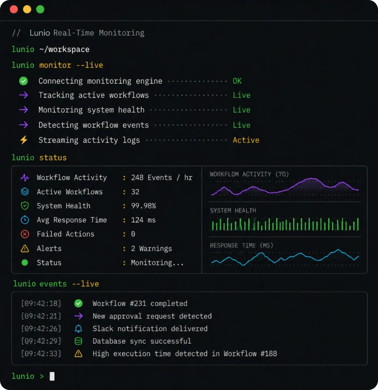Click the purple arrow beside Tracking active workflows
The width and height of the screenshot is (378, 390).
(24, 95)
